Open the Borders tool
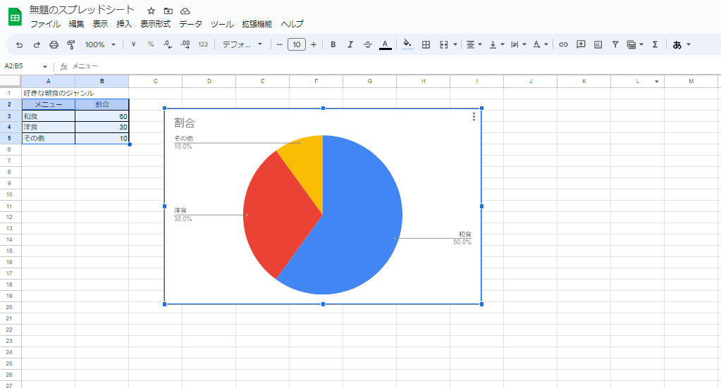The image size is (721, 388). pyautogui.click(x=426, y=44)
